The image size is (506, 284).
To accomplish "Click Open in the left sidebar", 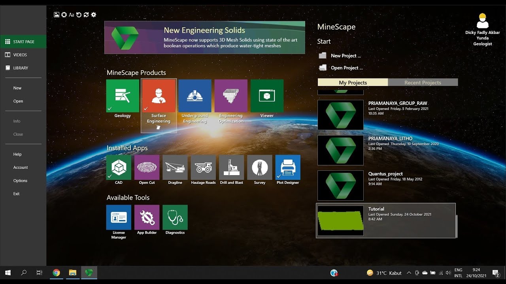I will point(18,101).
